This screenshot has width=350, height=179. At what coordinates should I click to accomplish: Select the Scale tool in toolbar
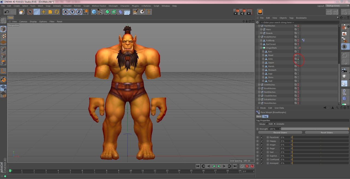click(50, 12)
